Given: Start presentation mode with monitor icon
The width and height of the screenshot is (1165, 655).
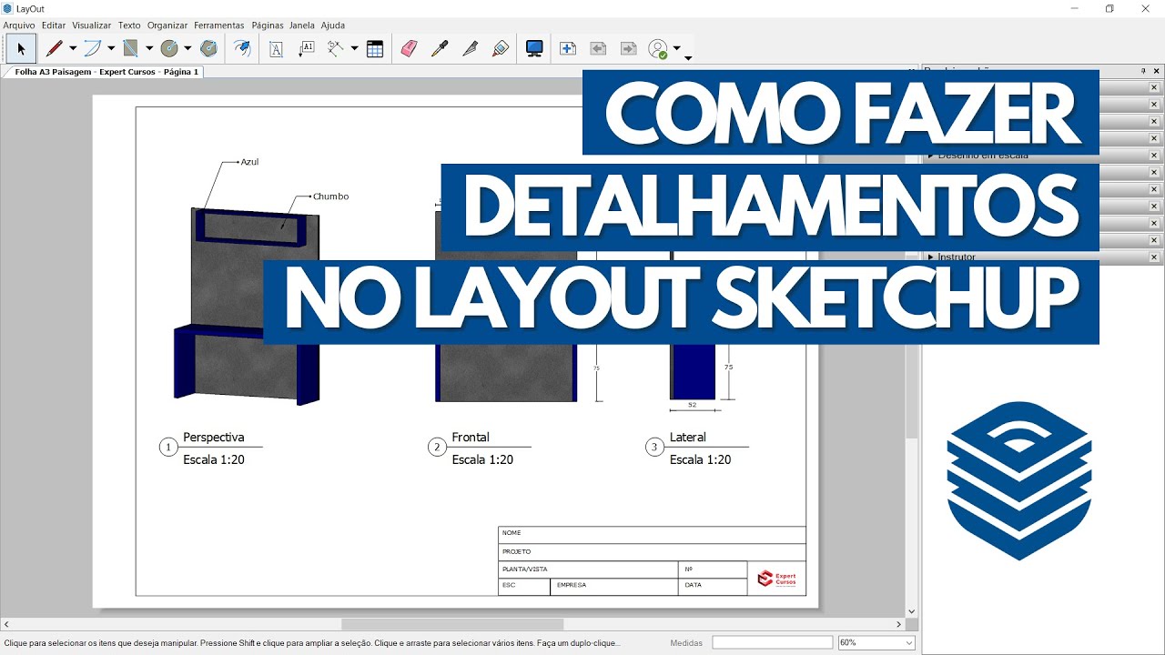Looking at the screenshot, I should click(x=534, y=49).
